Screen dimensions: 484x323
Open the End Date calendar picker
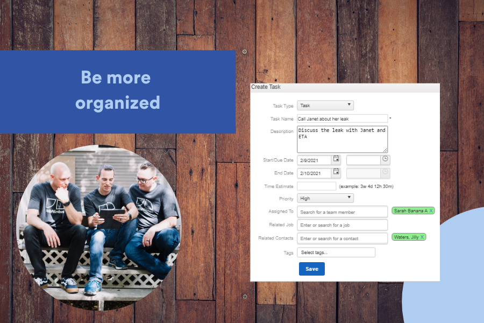pyautogui.click(x=336, y=172)
